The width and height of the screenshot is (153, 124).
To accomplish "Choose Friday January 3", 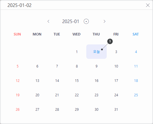I will click(x=116, y=52).
